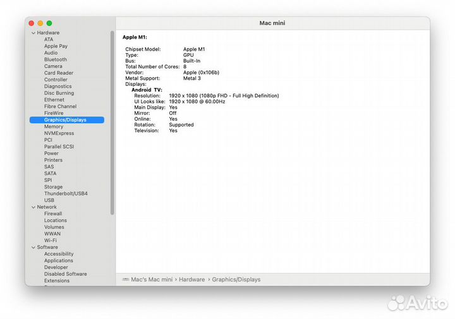The width and height of the screenshot is (455, 319).
Task: Select Camera in the sidebar
Action: pyautogui.click(x=53, y=66)
